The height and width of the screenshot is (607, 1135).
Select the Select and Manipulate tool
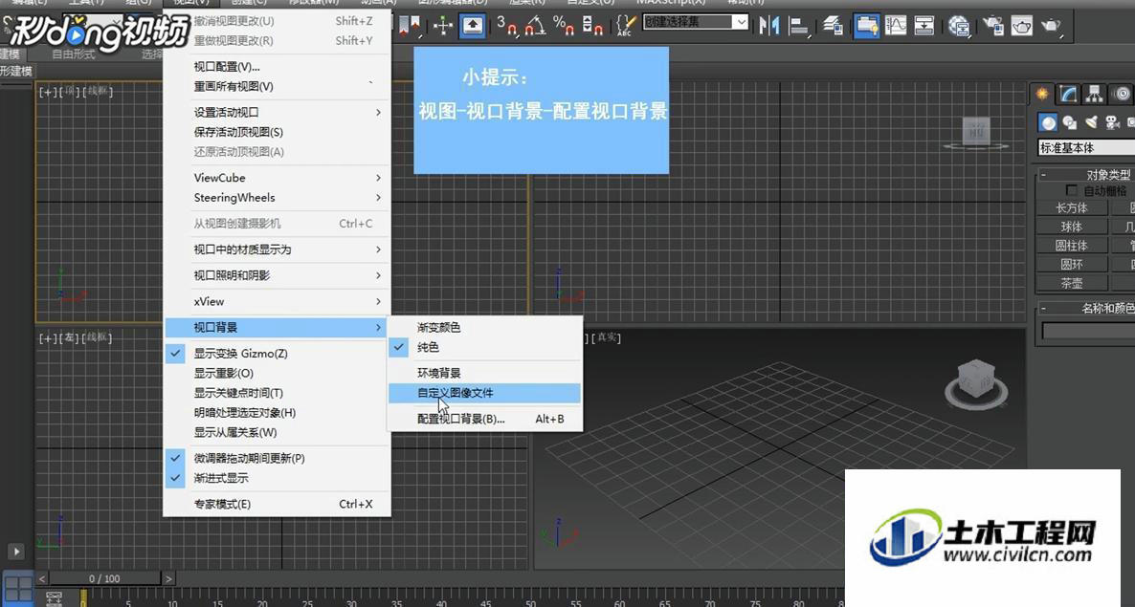point(443,25)
